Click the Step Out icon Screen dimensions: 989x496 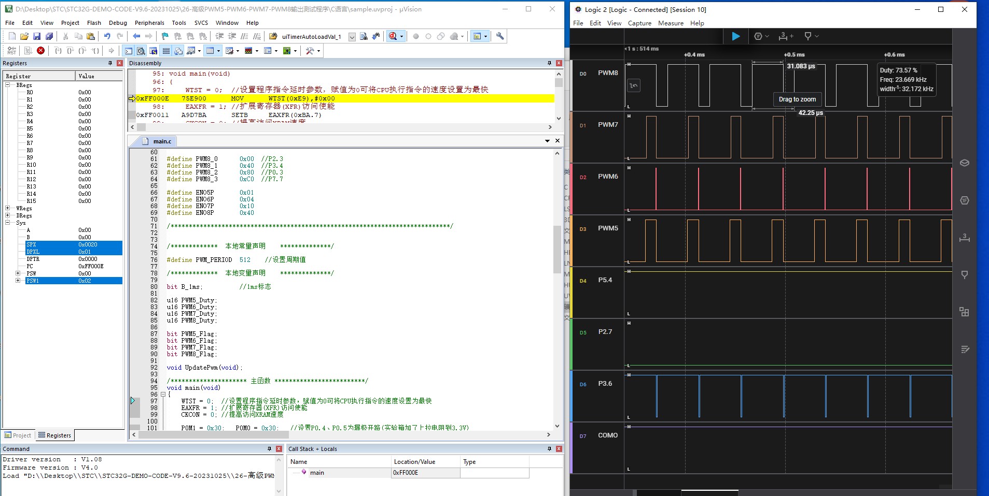click(82, 51)
